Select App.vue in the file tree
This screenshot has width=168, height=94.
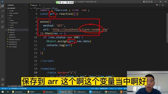12,30
